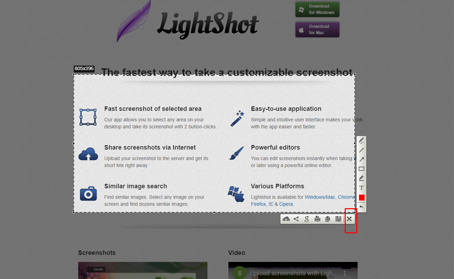Close the Lightshot selection with X
This screenshot has height=279, width=454.
pos(349,219)
